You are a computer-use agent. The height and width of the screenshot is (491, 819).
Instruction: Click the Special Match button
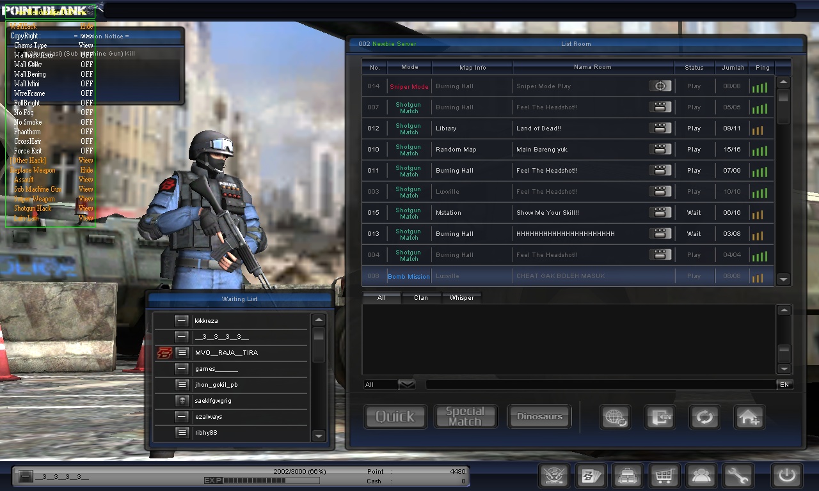click(x=465, y=417)
